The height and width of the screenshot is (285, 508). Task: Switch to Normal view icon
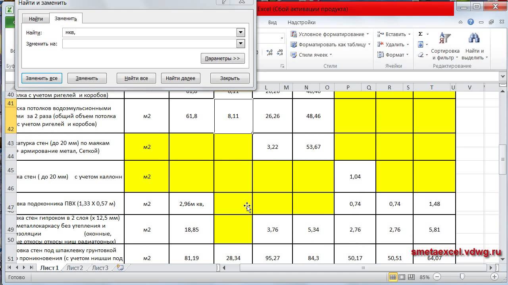(x=393, y=277)
